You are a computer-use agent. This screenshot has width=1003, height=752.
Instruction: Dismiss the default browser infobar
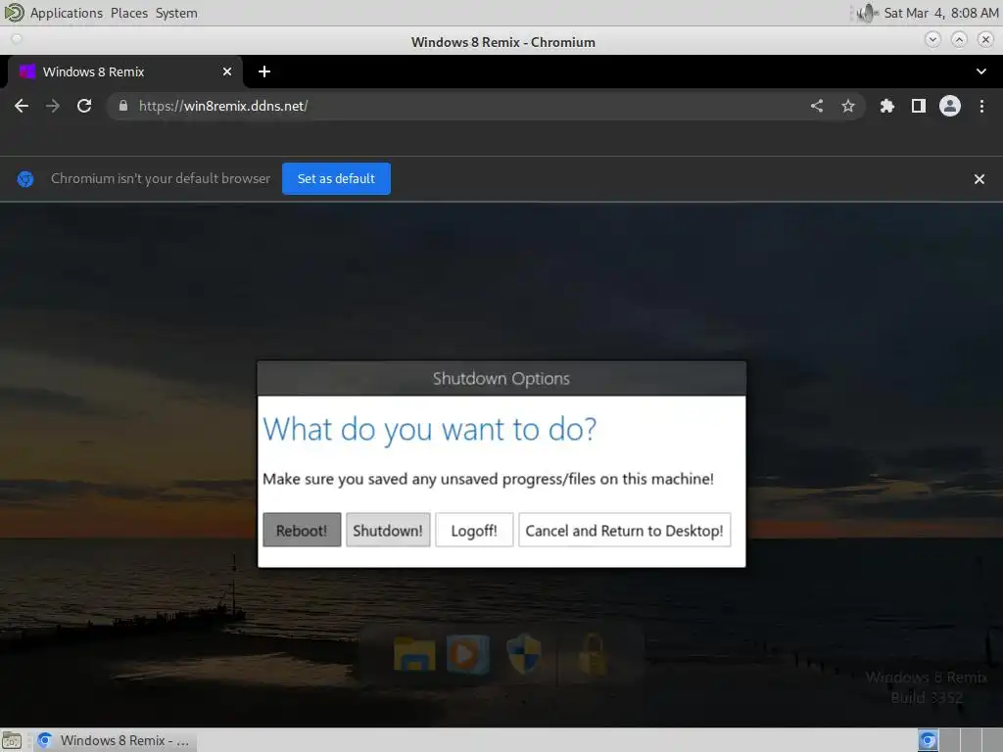click(979, 179)
